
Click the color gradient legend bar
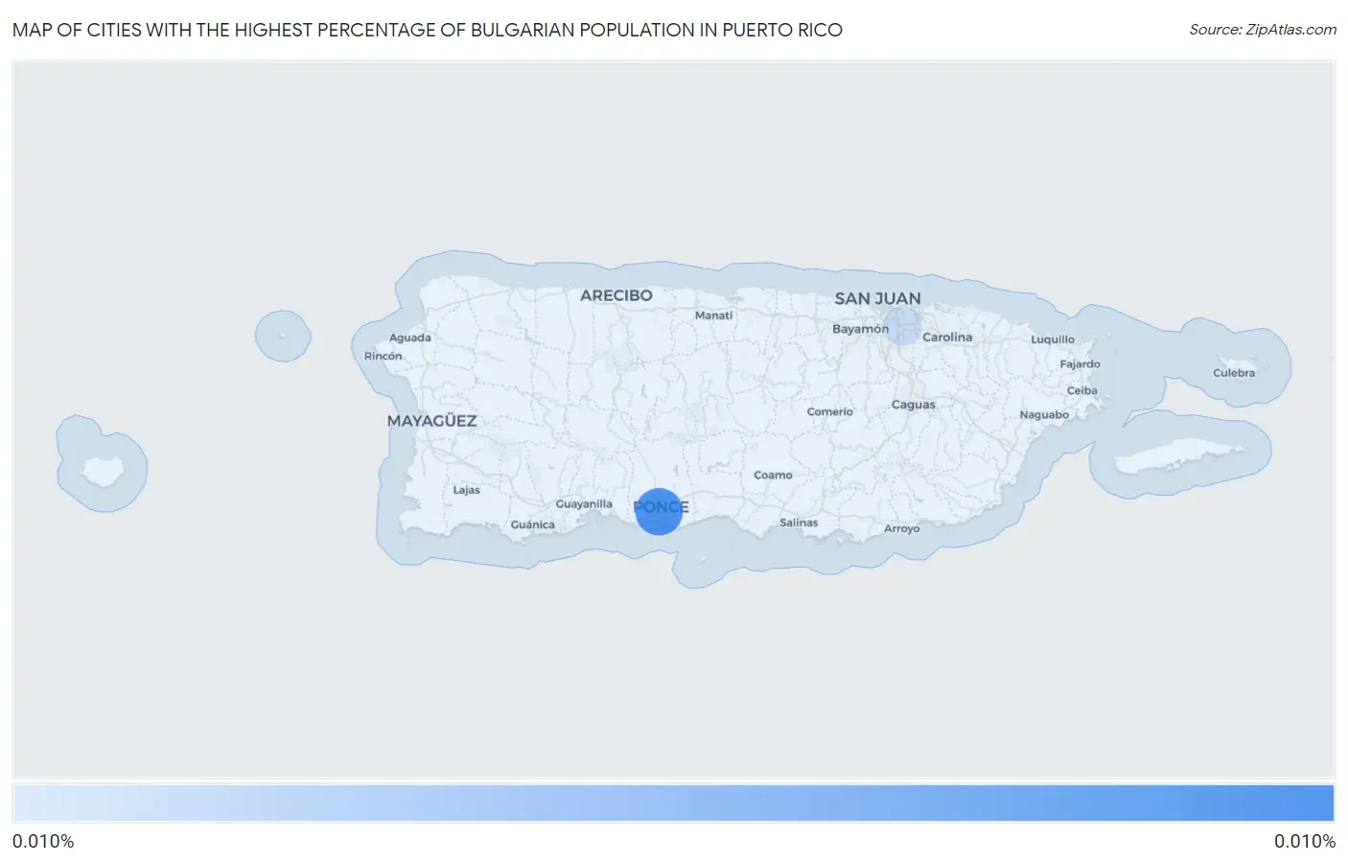click(673, 804)
